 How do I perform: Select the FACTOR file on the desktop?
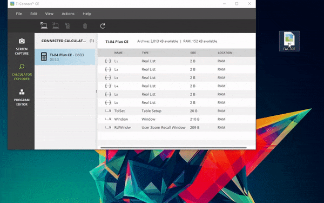click(x=289, y=41)
